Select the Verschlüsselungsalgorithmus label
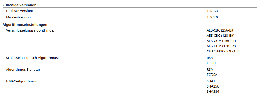Viewport: 257px width, 99px height. (30, 30)
